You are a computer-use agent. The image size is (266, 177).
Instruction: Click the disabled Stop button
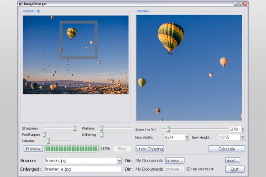coord(122,148)
